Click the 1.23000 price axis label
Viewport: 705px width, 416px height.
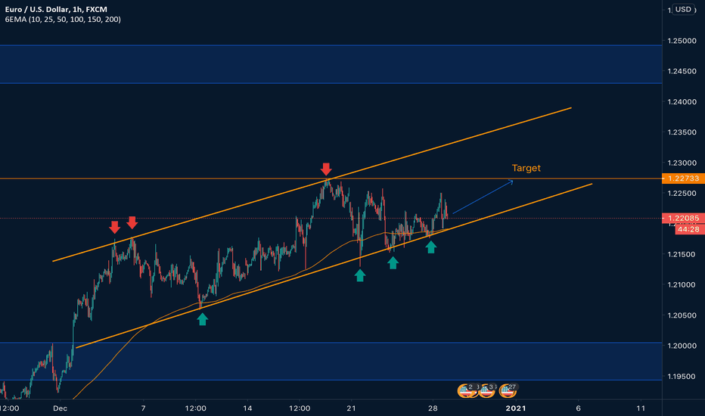point(682,163)
